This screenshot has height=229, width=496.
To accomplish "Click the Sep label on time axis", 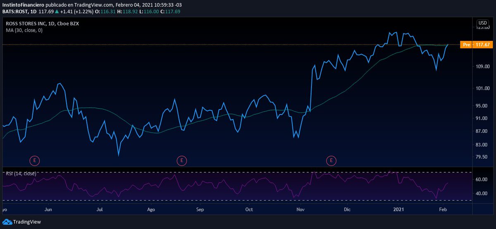I will click(x=200, y=210).
